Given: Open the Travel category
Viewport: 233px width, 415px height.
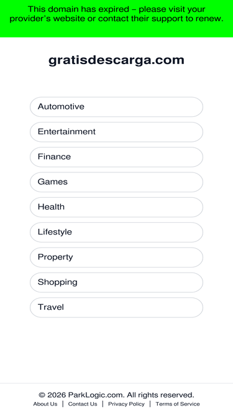Looking at the screenshot, I should 116,307.
